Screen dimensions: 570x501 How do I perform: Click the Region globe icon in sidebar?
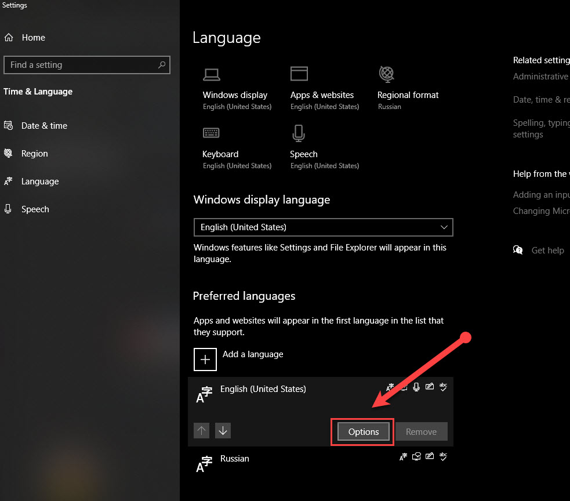point(8,153)
